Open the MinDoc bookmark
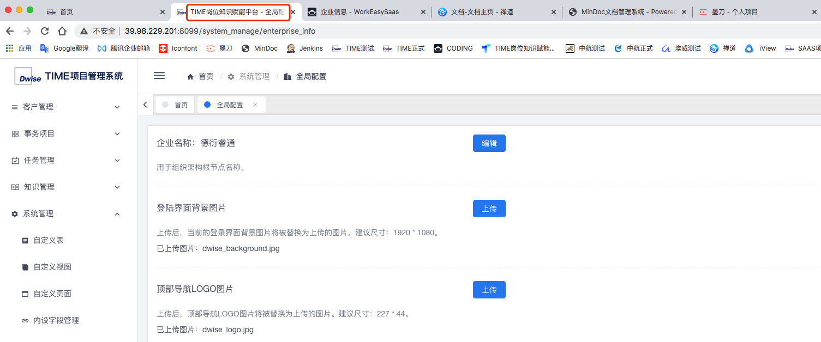Image resolution: width=821 pixels, height=342 pixels. point(259,48)
